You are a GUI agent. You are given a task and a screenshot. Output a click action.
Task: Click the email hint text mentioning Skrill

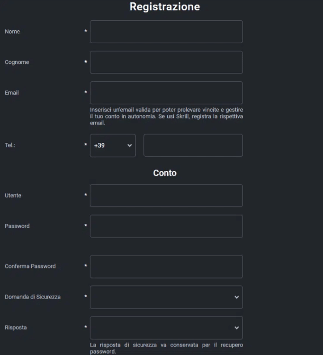166,116
